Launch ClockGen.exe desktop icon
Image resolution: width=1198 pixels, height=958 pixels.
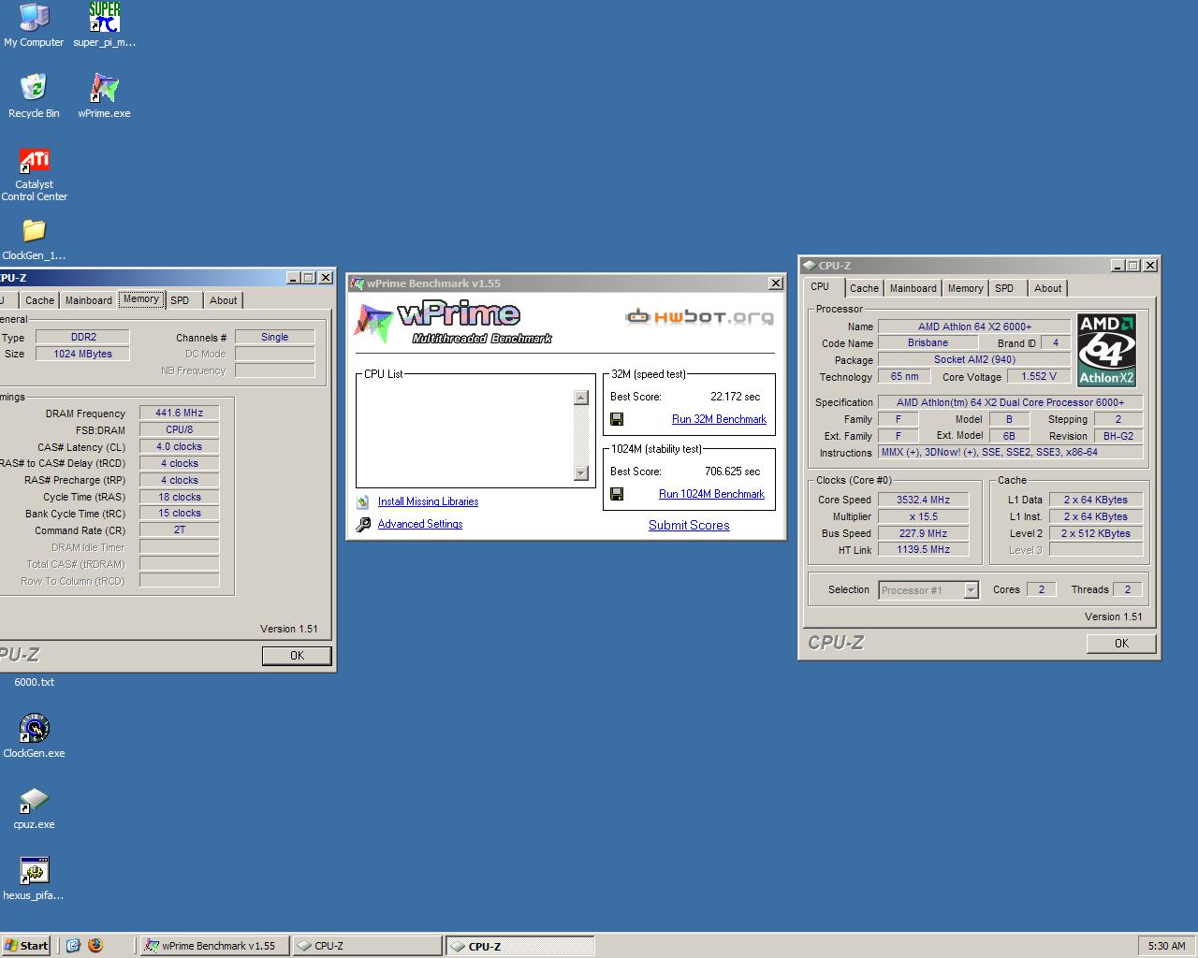click(x=34, y=736)
